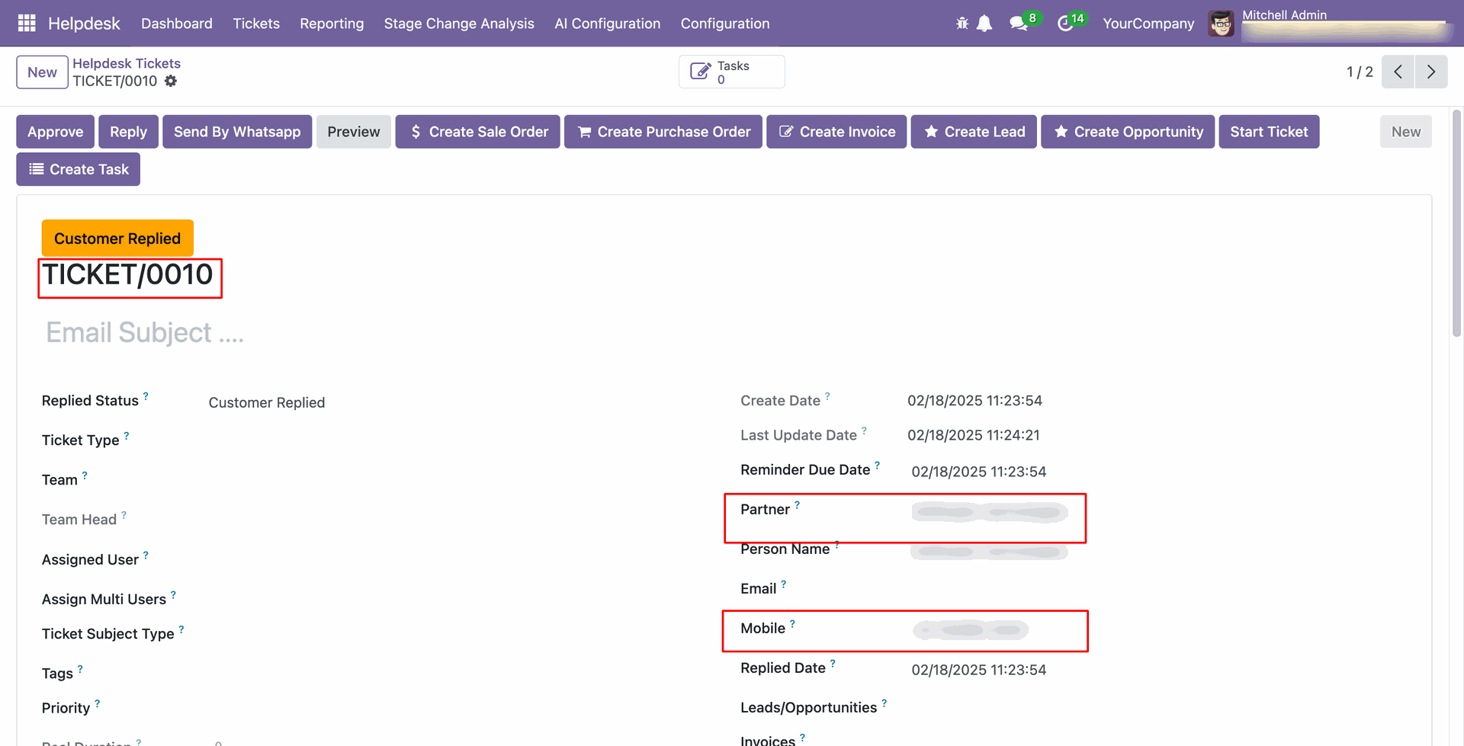1464x746 pixels.
Task: Show help tooltip for Replied Status
Action: click(146, 396)
